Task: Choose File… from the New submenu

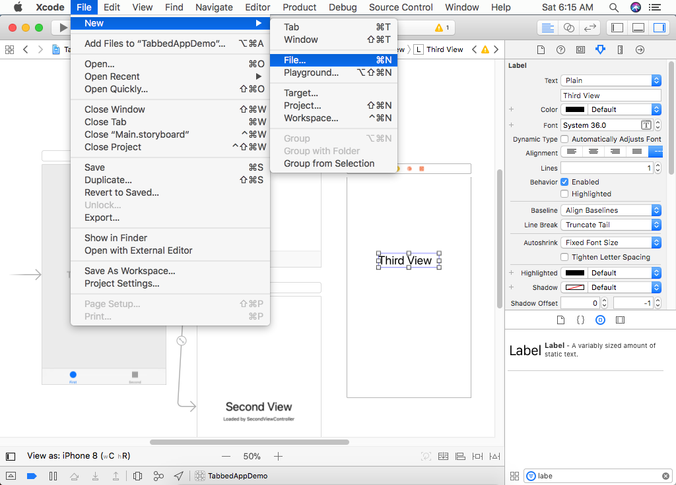Action: click(333, 60)
